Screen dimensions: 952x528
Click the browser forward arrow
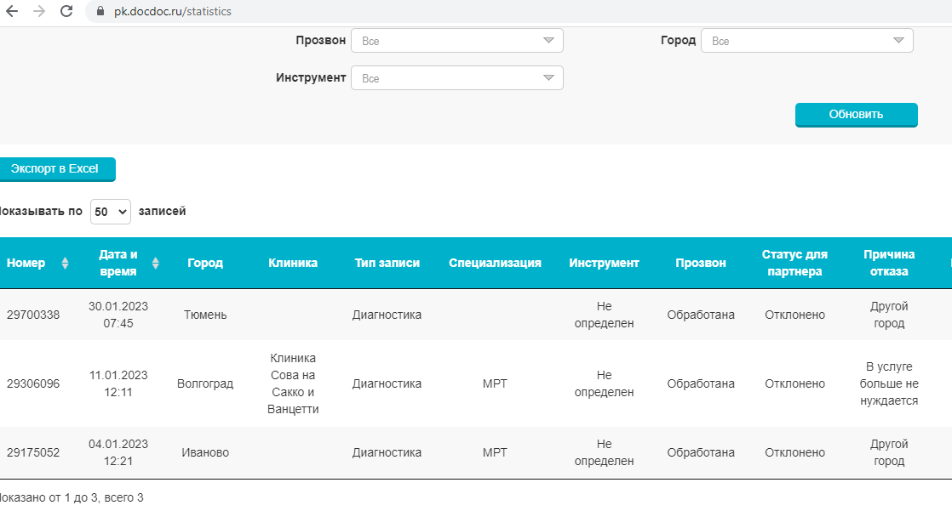(x=38, y=12)
